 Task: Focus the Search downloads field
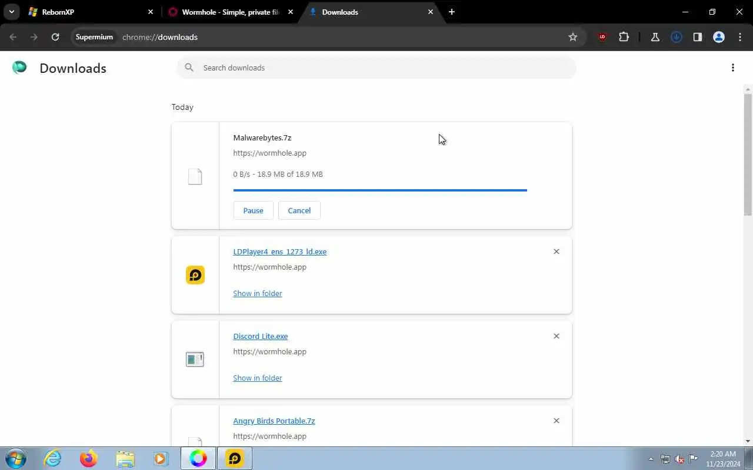(376, 68)
